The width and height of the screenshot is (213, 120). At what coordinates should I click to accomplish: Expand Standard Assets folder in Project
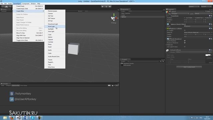click(x=120, y=63)
